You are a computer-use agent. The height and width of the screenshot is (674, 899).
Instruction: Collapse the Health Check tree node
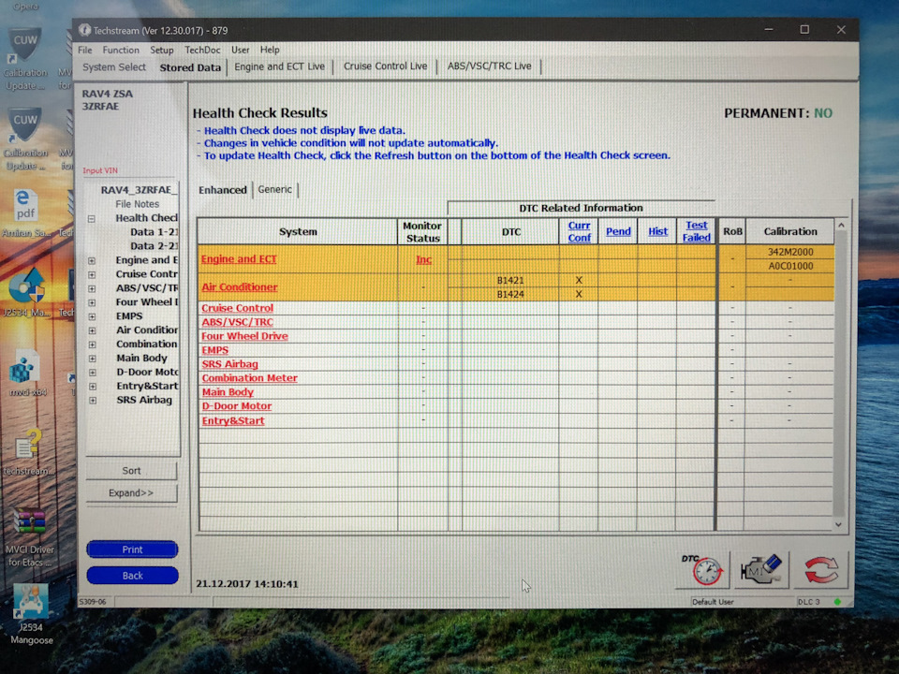pyautogui.click(x=92, y=218)
